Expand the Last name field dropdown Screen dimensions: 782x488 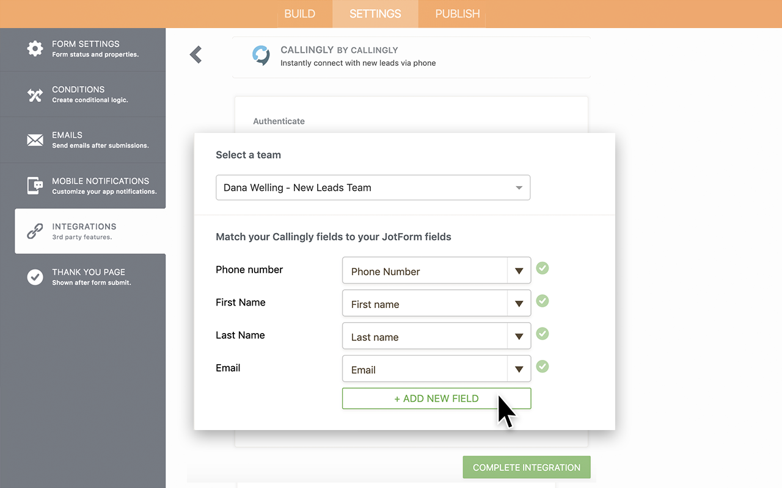(x=519, y=337)
